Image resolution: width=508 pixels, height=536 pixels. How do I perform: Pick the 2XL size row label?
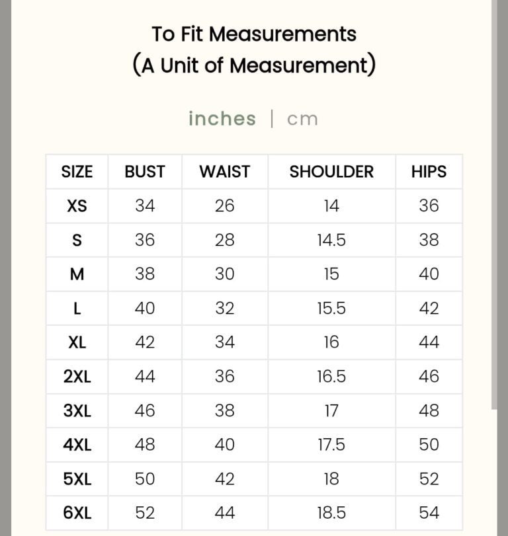point(77,377)
